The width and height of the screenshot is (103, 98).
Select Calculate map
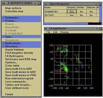(x=14, y=11)
